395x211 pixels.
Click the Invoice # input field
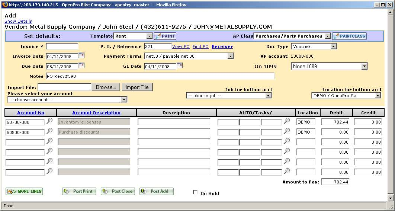click(x=62, y=47)
